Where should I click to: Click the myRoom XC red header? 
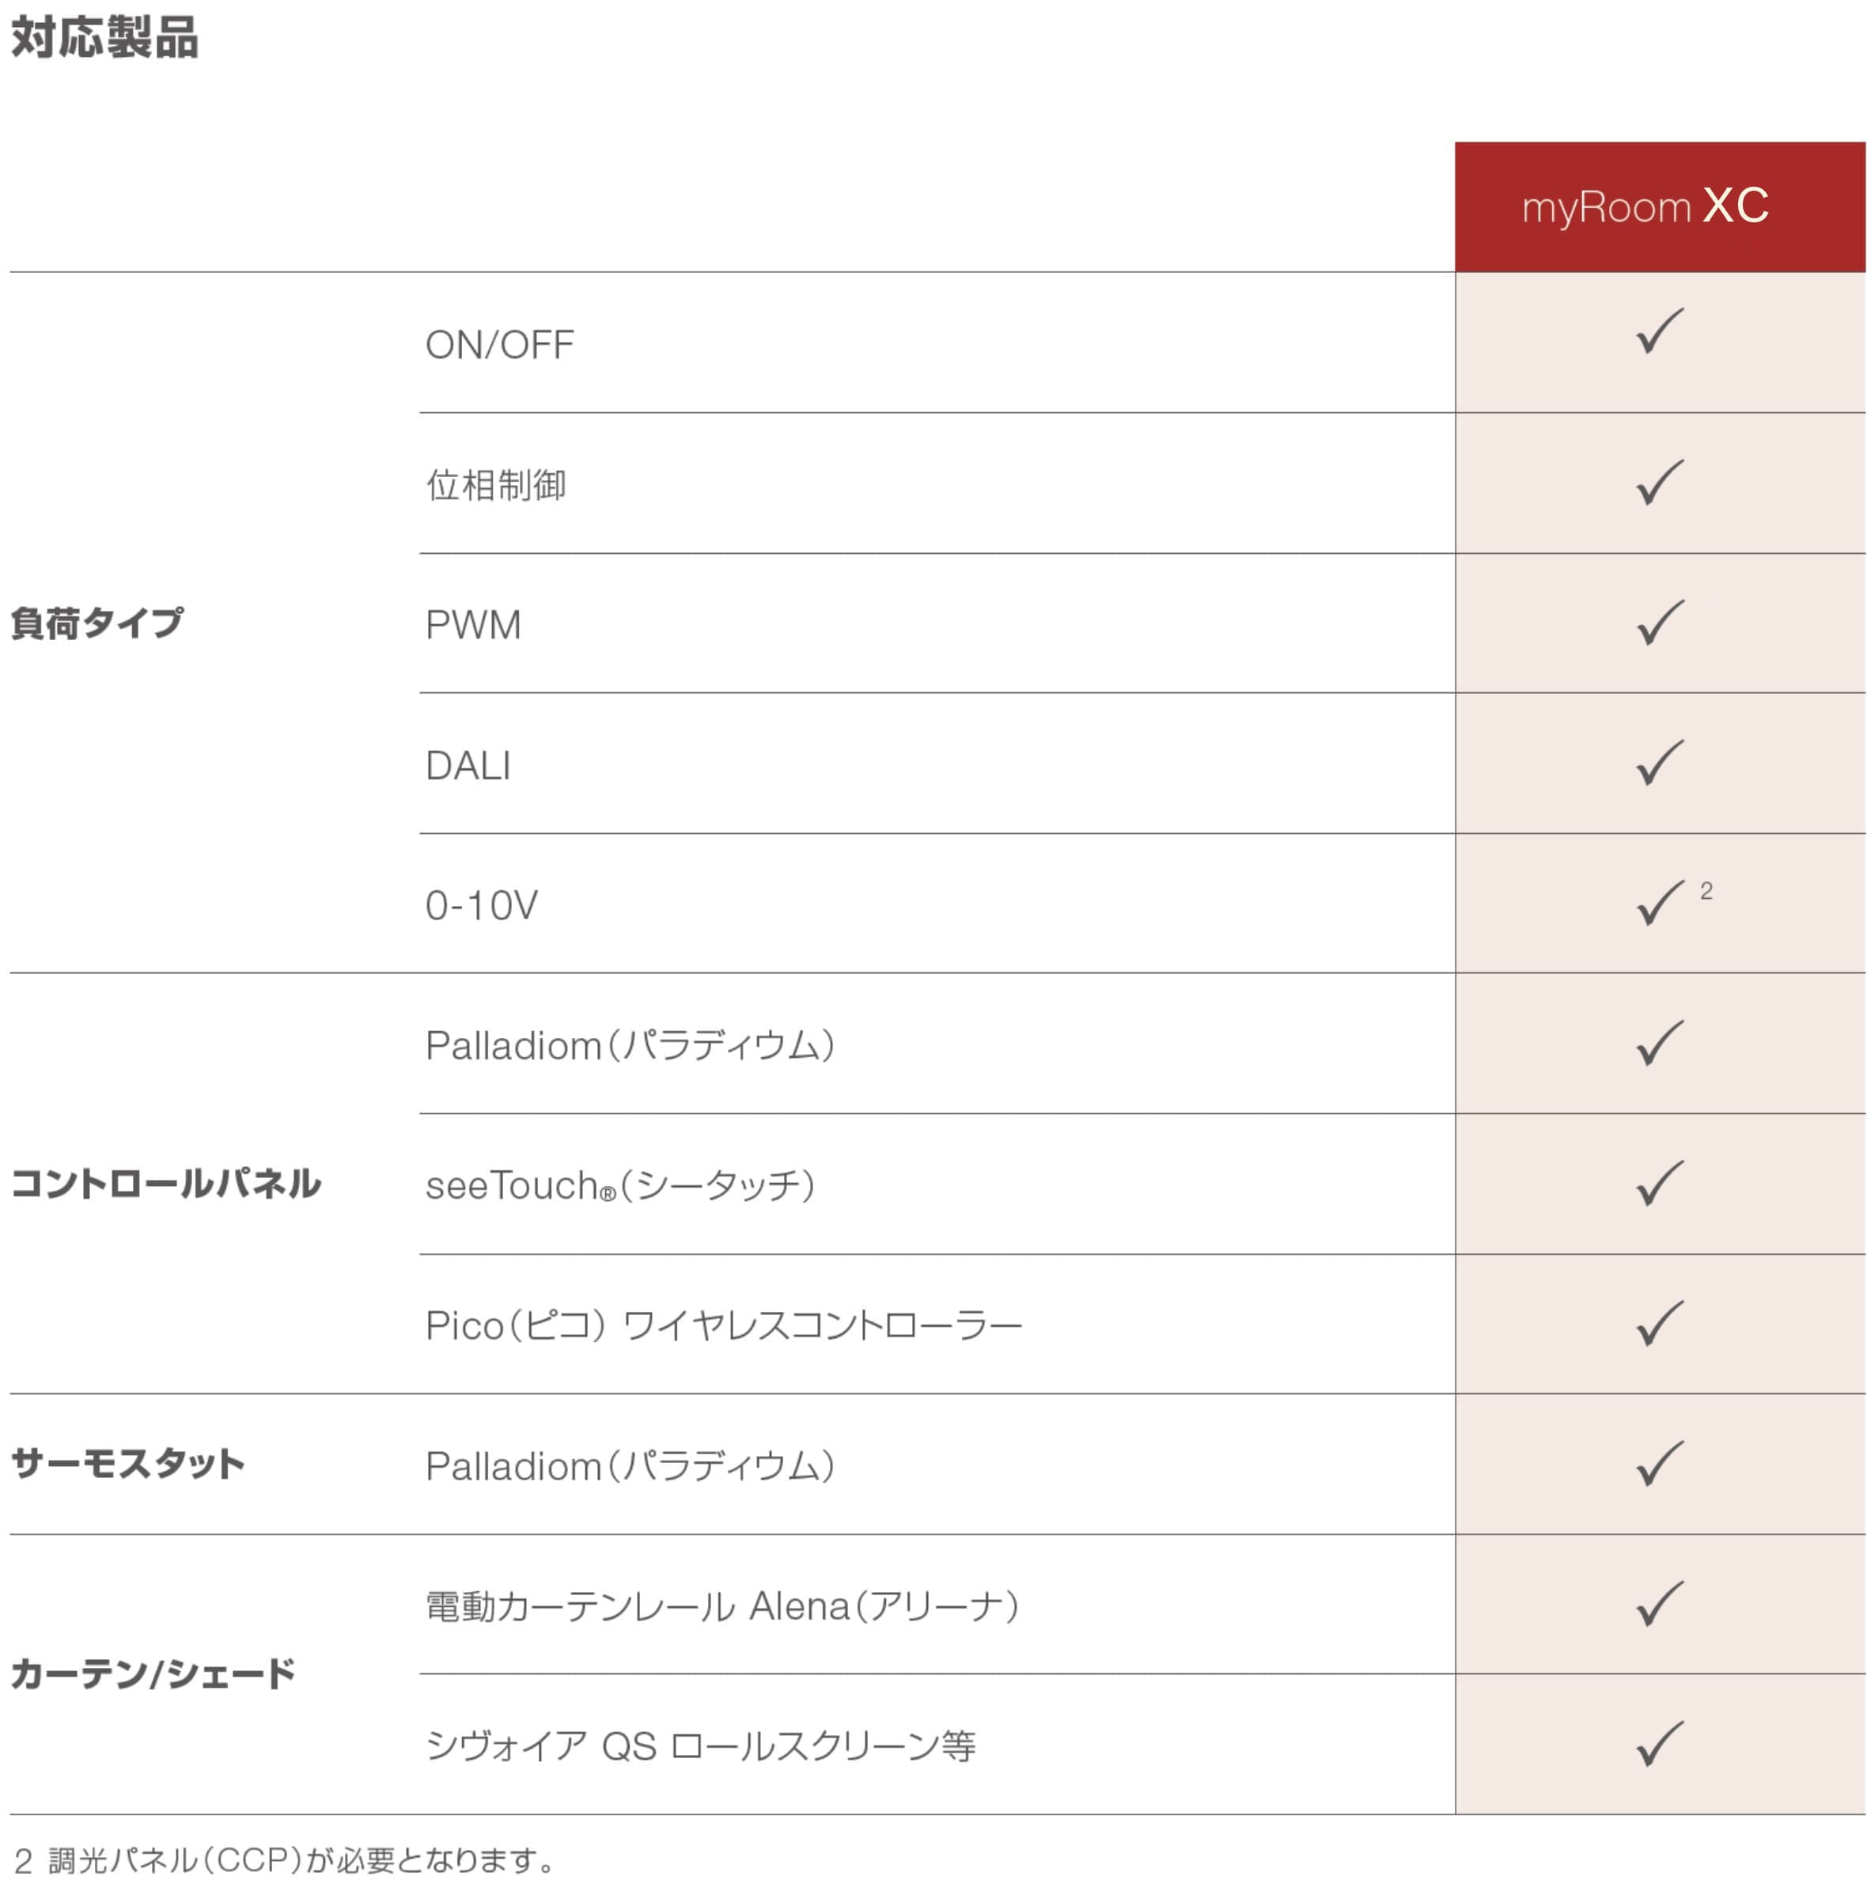(x=1660, y=207)
